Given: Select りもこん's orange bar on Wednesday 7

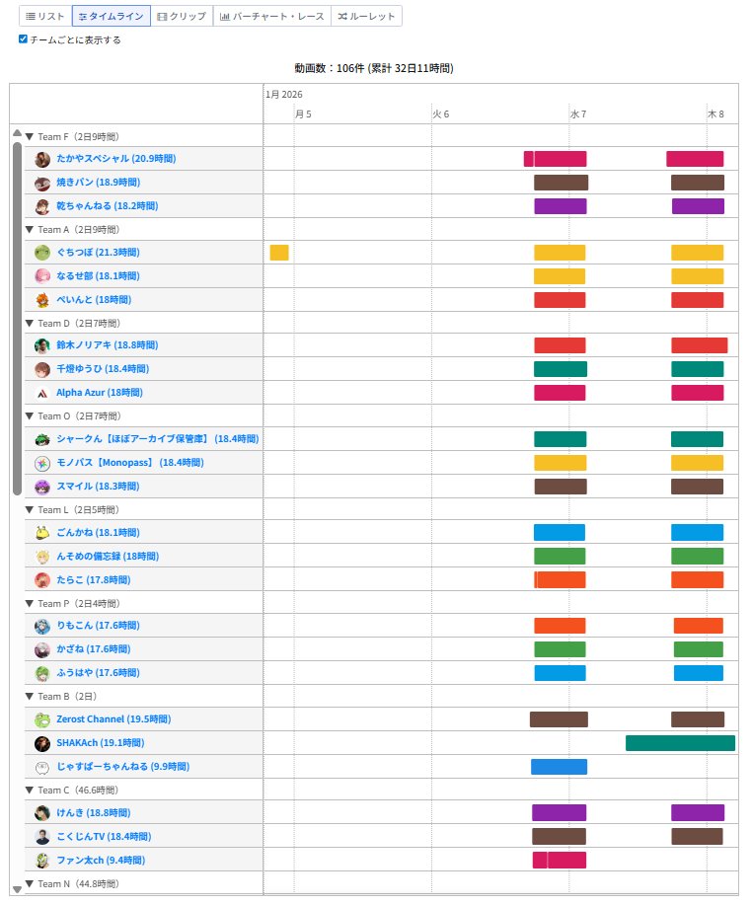Looking at the screenshot, I should coord(560,626).
